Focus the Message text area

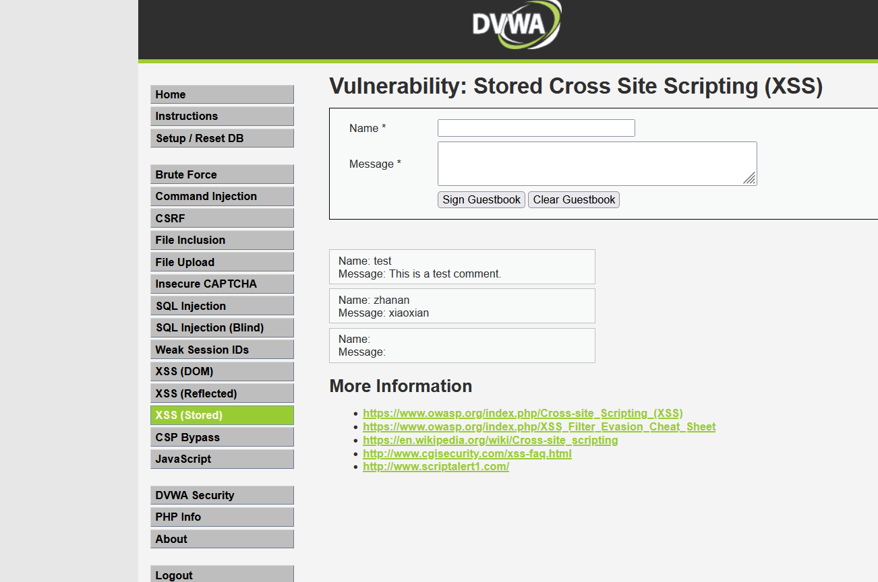[x=597, y=164]
